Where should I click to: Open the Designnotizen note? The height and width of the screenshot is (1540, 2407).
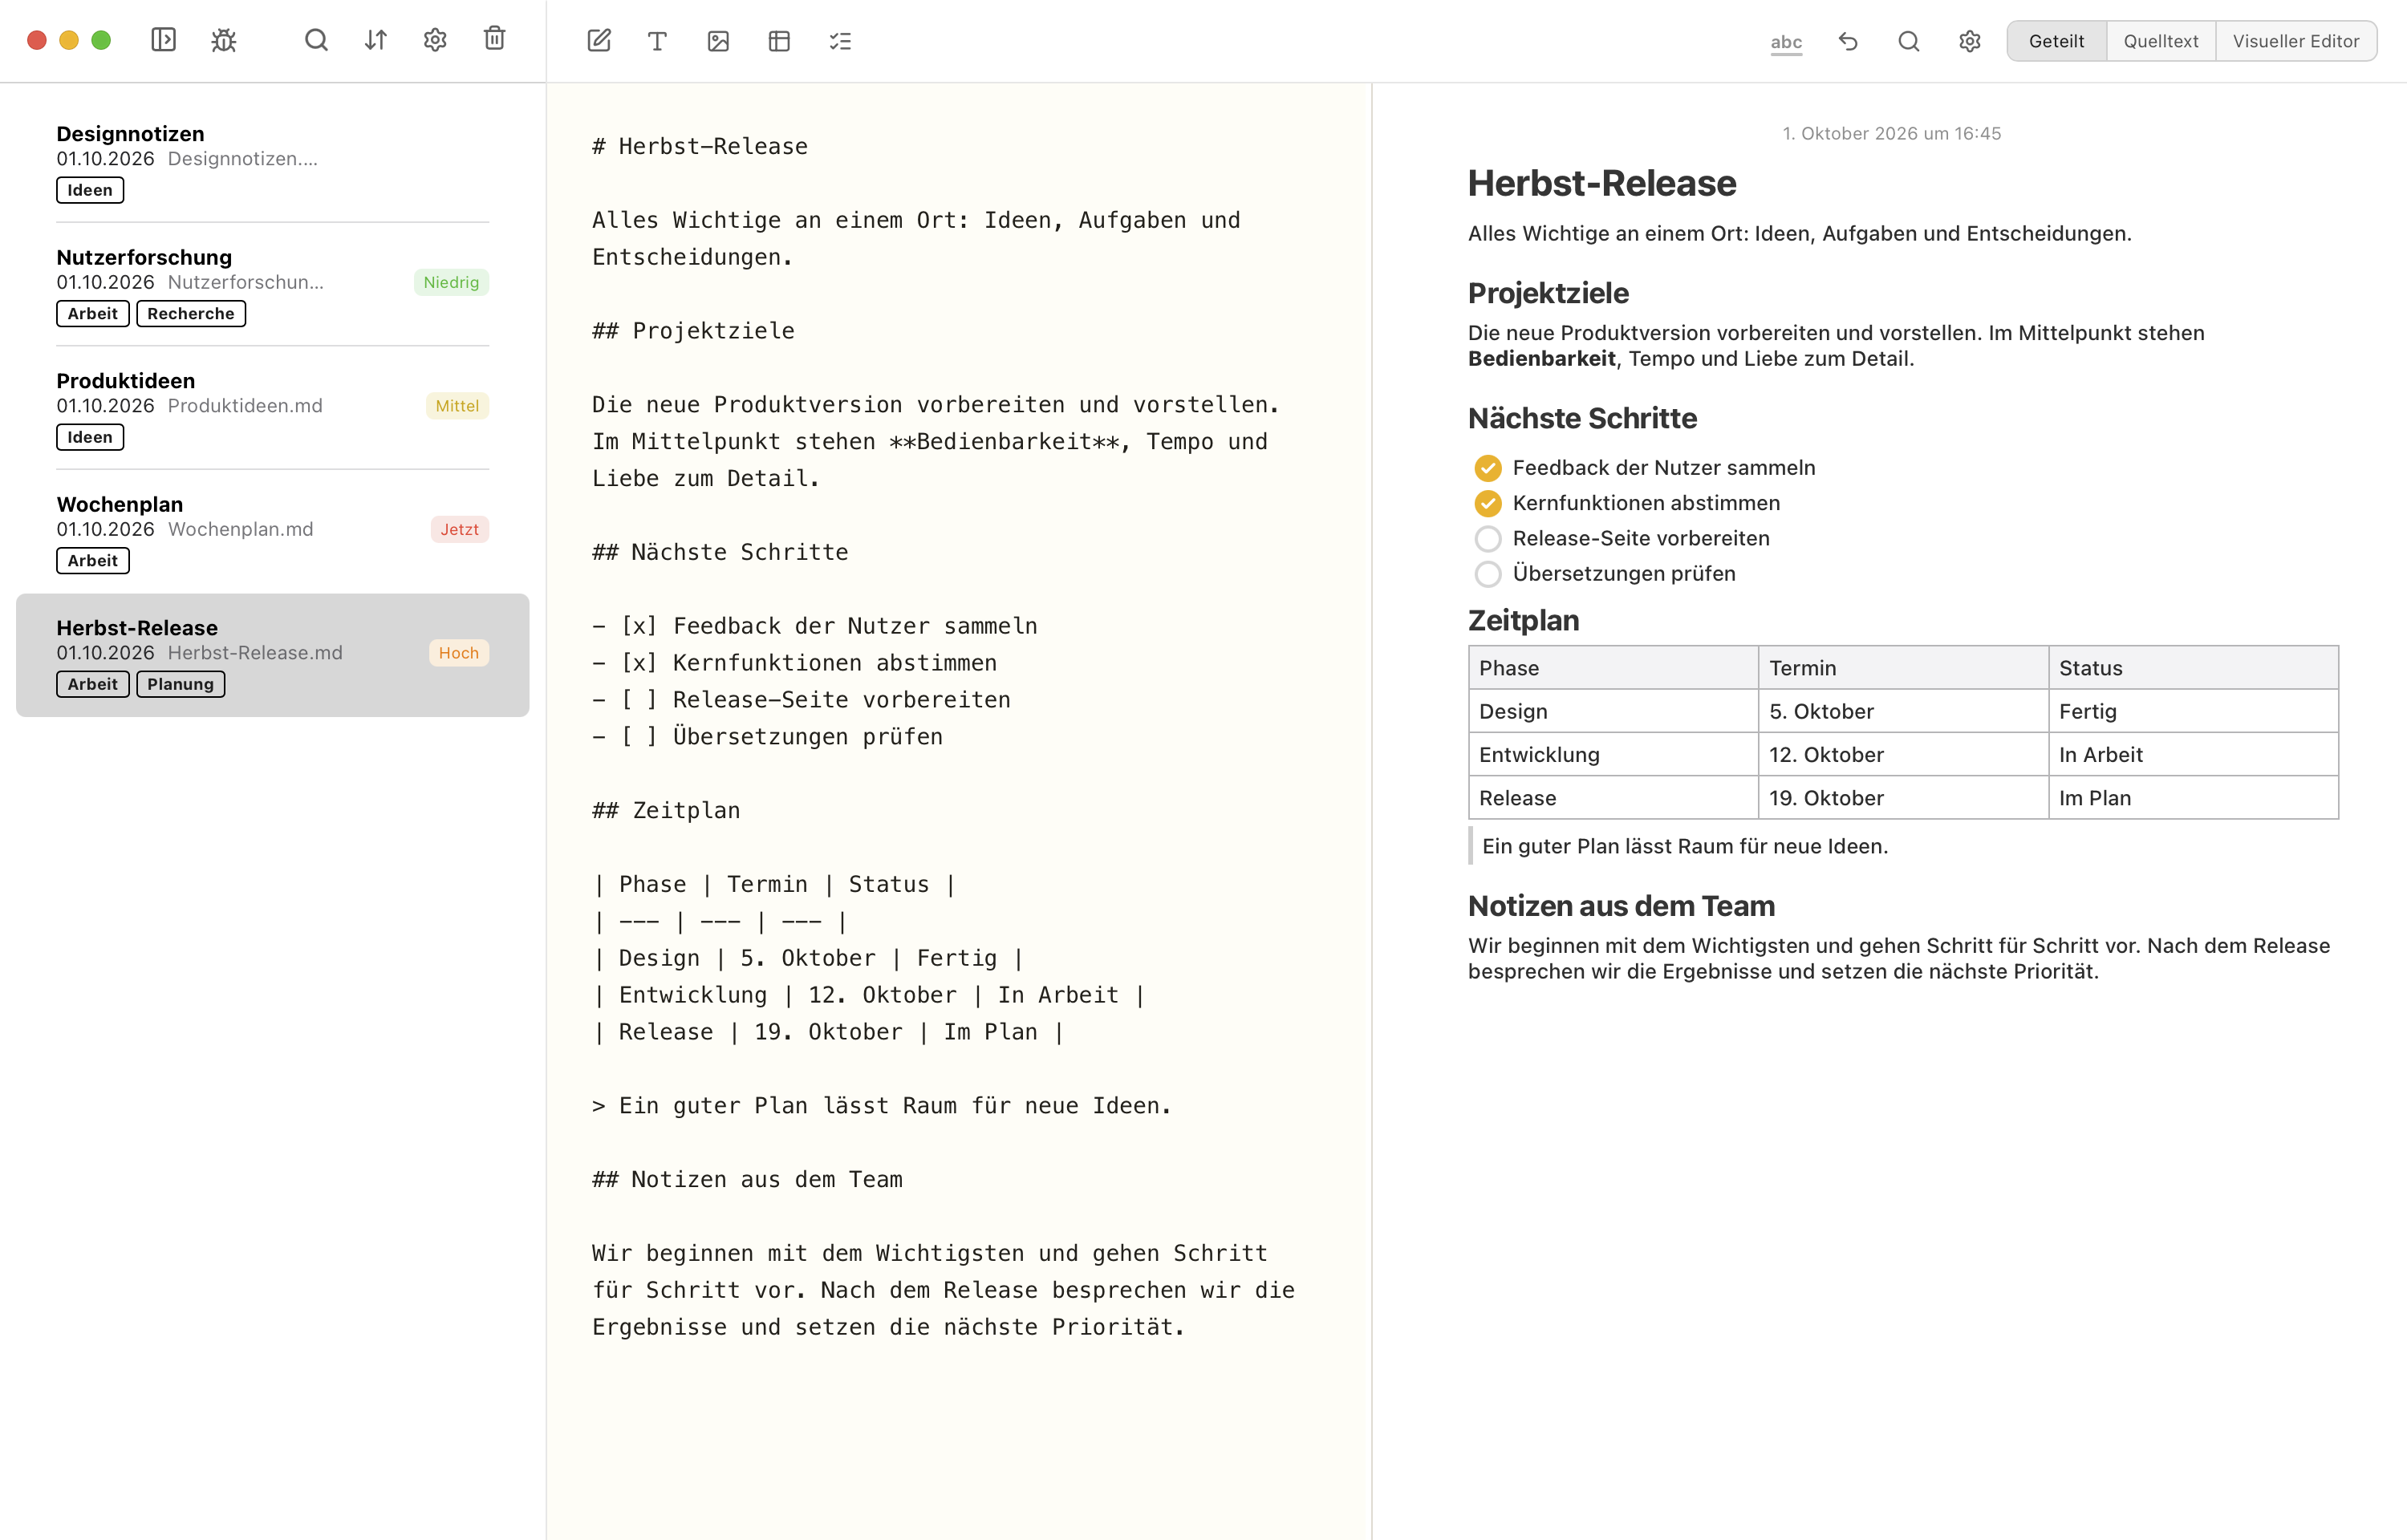point(272,161)
